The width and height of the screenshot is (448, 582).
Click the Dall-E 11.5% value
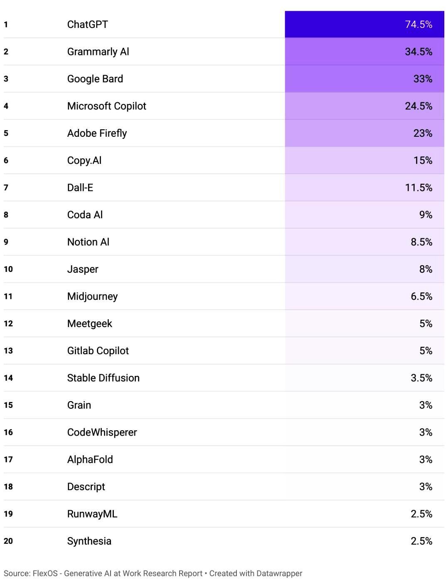(x=418, y=188)
